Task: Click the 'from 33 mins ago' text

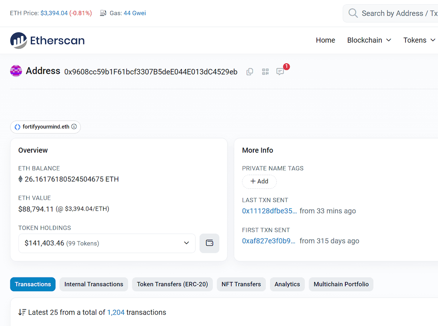Action: coord(328,211)
